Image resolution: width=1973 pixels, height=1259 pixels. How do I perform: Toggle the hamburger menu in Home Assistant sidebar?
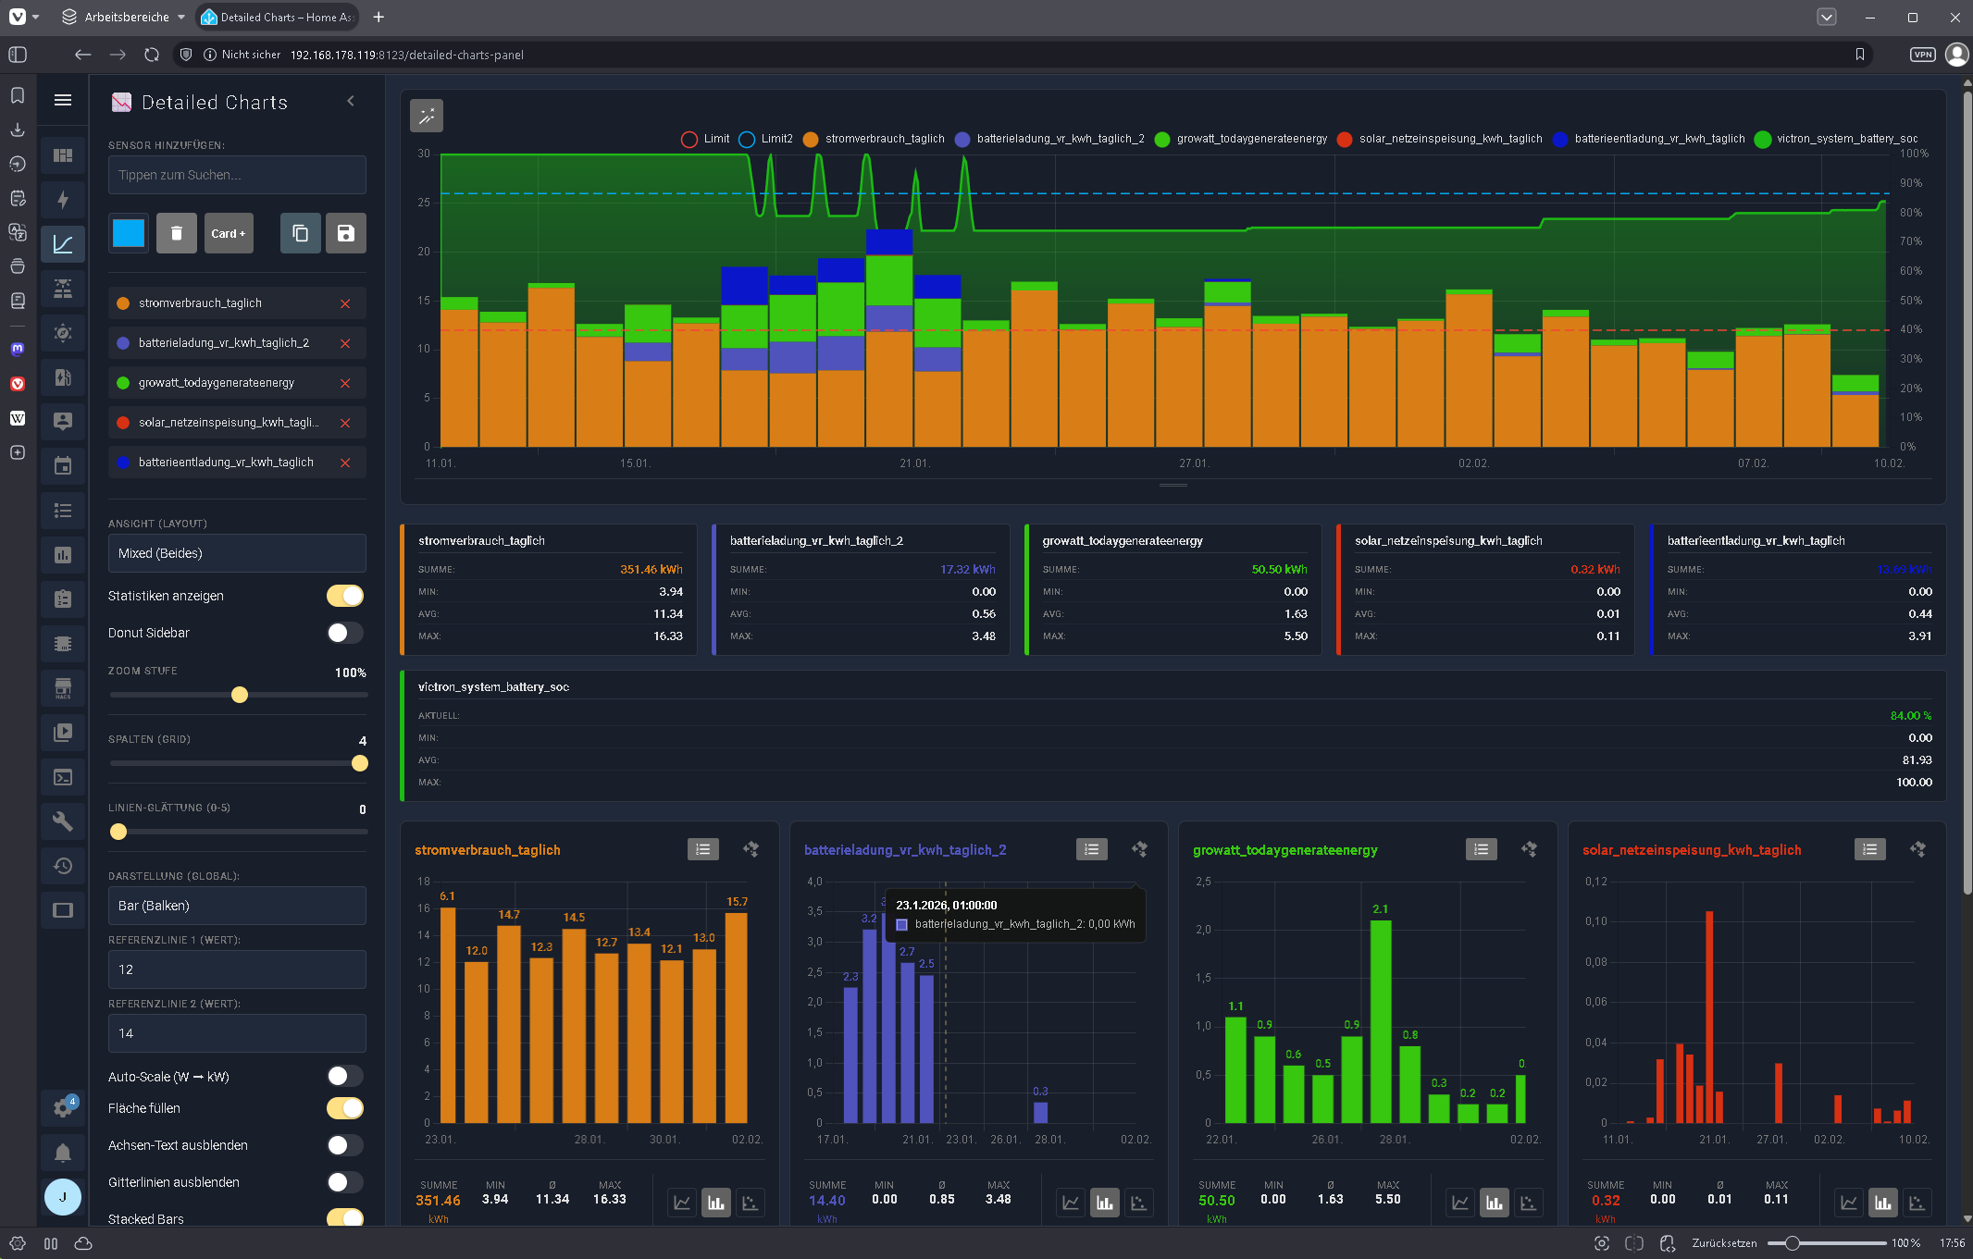pos(63,100)
